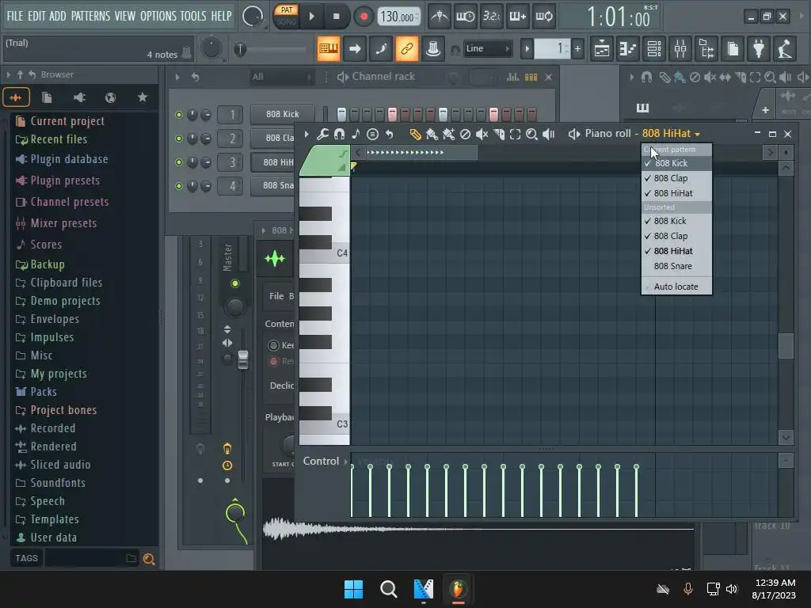Screen dimensions: 811x608
Task: Open the Piano roll wrench tools menu
Action: (x=322, y=135)
